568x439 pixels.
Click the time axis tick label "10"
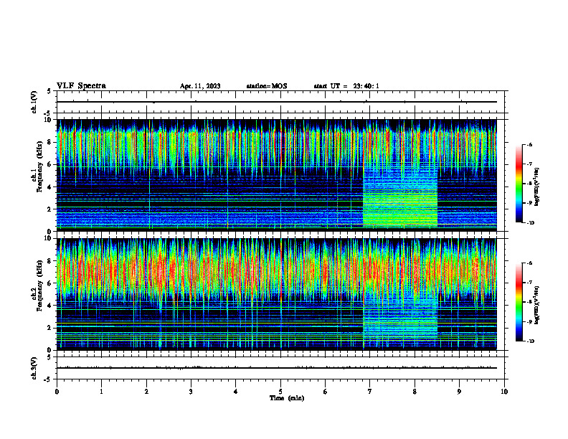(504, 392)
